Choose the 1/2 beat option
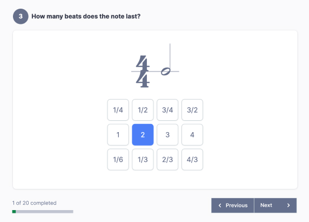The height and width of the screenshot is (222, 309). 143,110
